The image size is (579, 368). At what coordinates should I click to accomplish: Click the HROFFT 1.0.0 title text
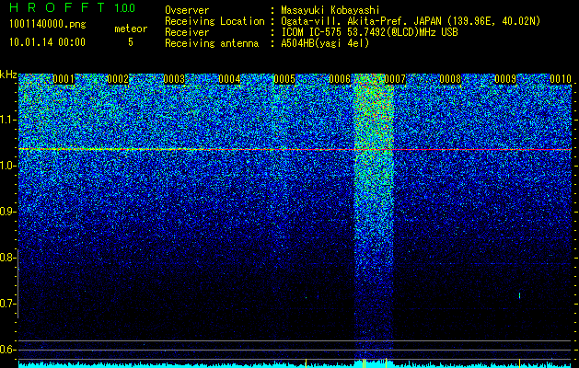[x=72, y=7]
